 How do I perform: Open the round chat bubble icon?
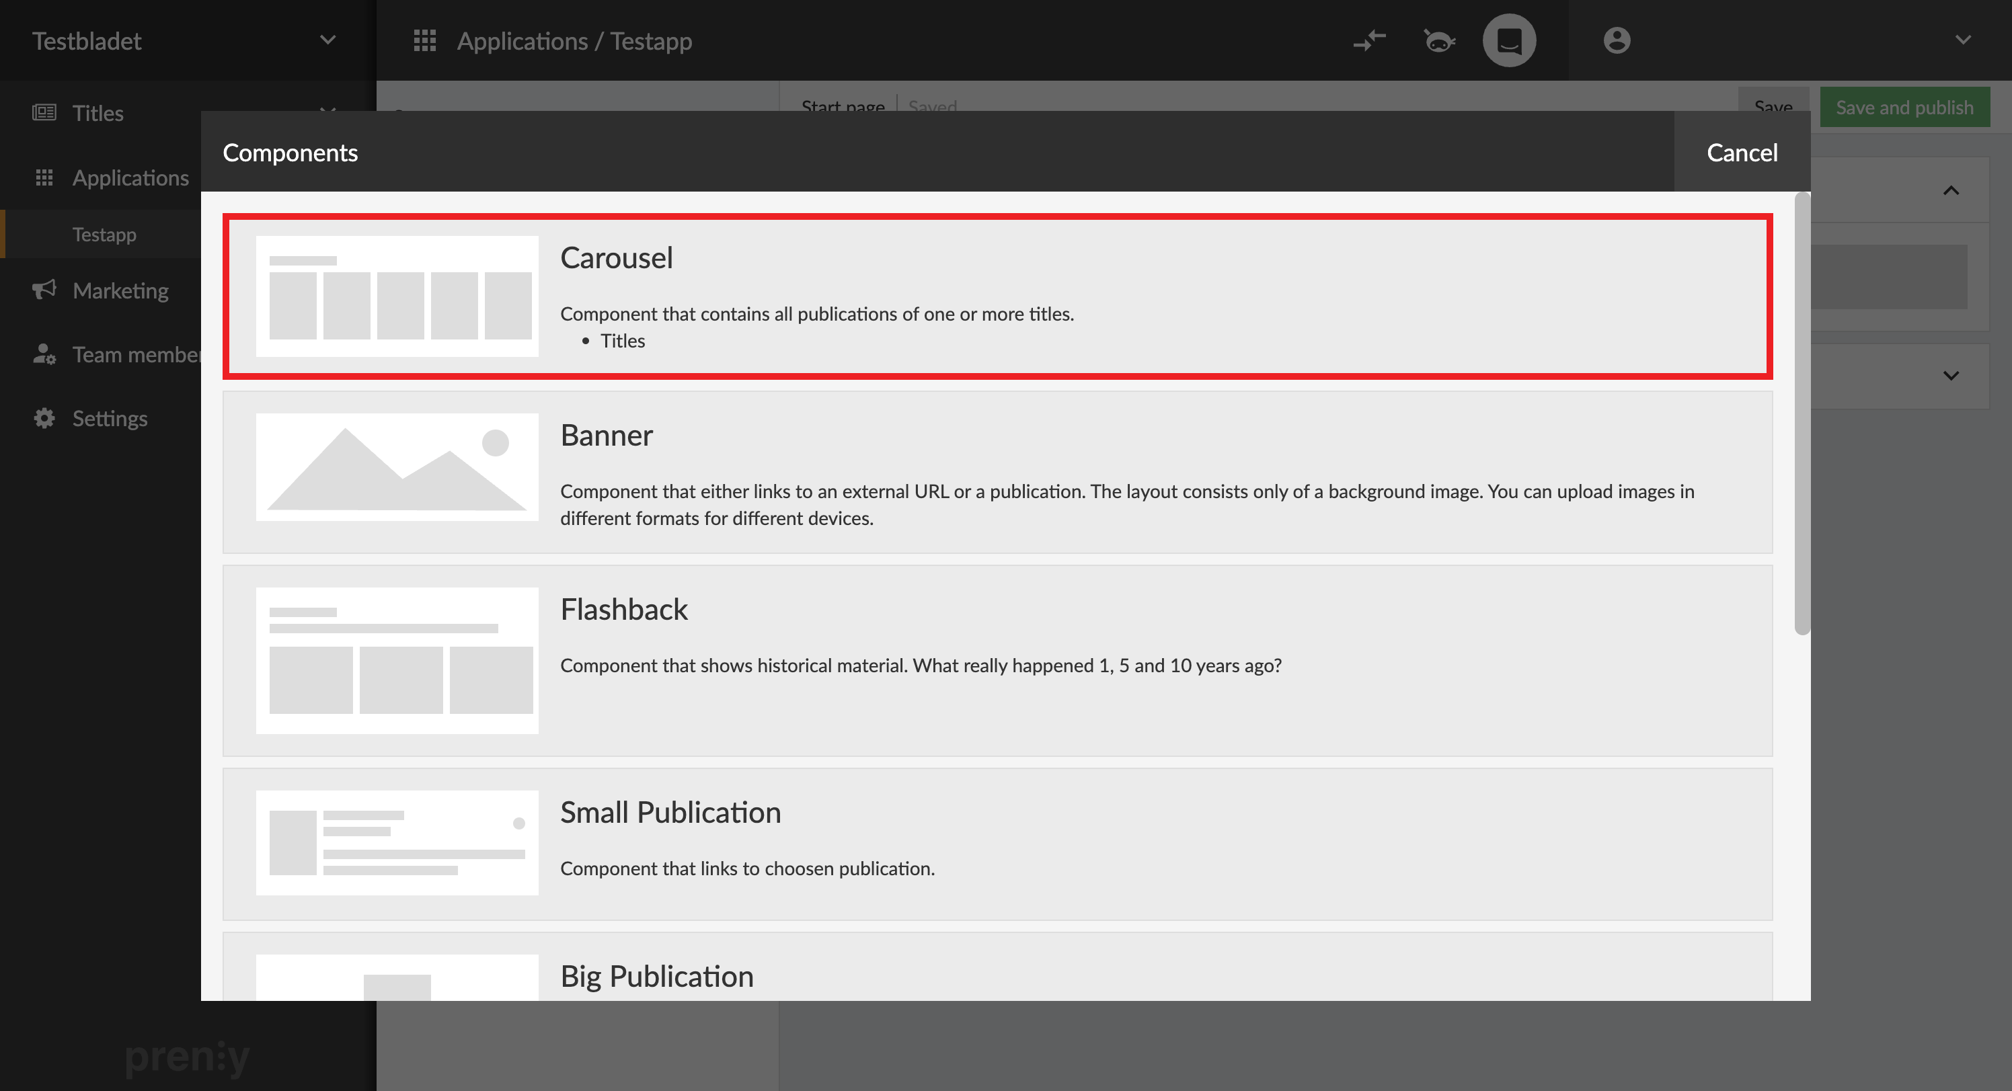pyautogui.click(x=1509, y=40)
